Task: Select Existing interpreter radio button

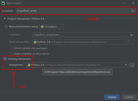Action: pyautogui.click(x=5, y=59)
